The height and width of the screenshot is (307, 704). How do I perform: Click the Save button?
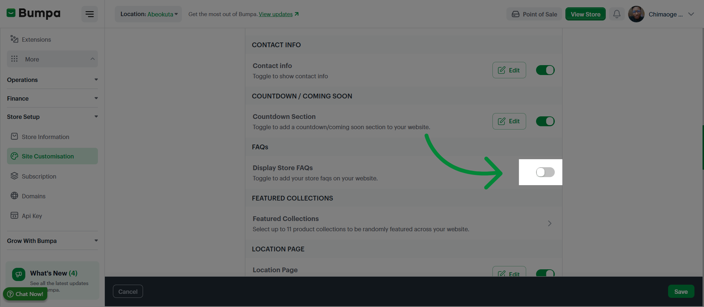[x=681, y=292]
